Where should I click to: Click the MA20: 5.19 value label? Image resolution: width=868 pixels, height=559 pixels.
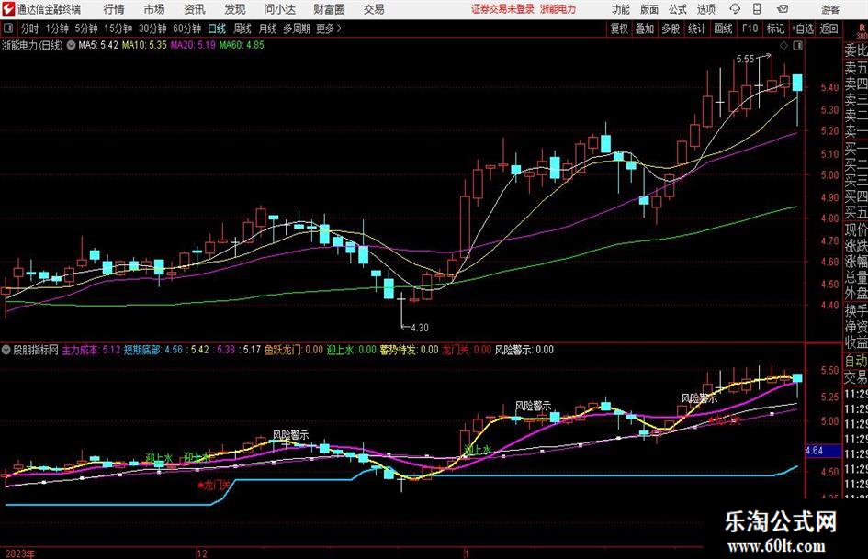tap(193, 45)
